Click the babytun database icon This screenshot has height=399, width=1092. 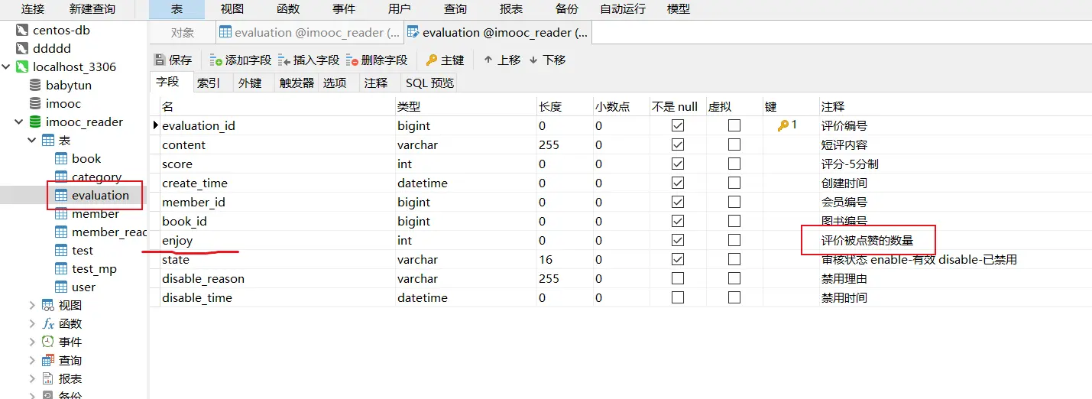[x=35, y=85]
